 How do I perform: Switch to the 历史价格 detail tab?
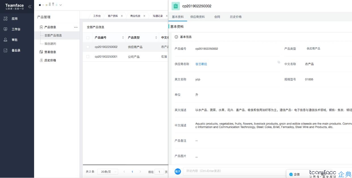tap(236, 17)
